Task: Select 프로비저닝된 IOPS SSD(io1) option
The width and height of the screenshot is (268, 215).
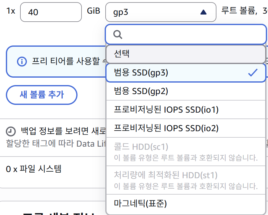Action: coord(186,110)
